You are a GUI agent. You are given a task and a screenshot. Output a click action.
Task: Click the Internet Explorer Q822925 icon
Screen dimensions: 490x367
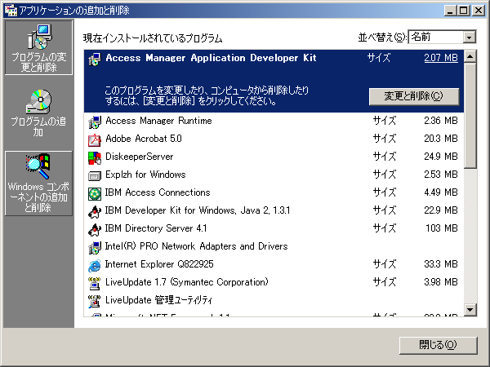tap(94, 264)
